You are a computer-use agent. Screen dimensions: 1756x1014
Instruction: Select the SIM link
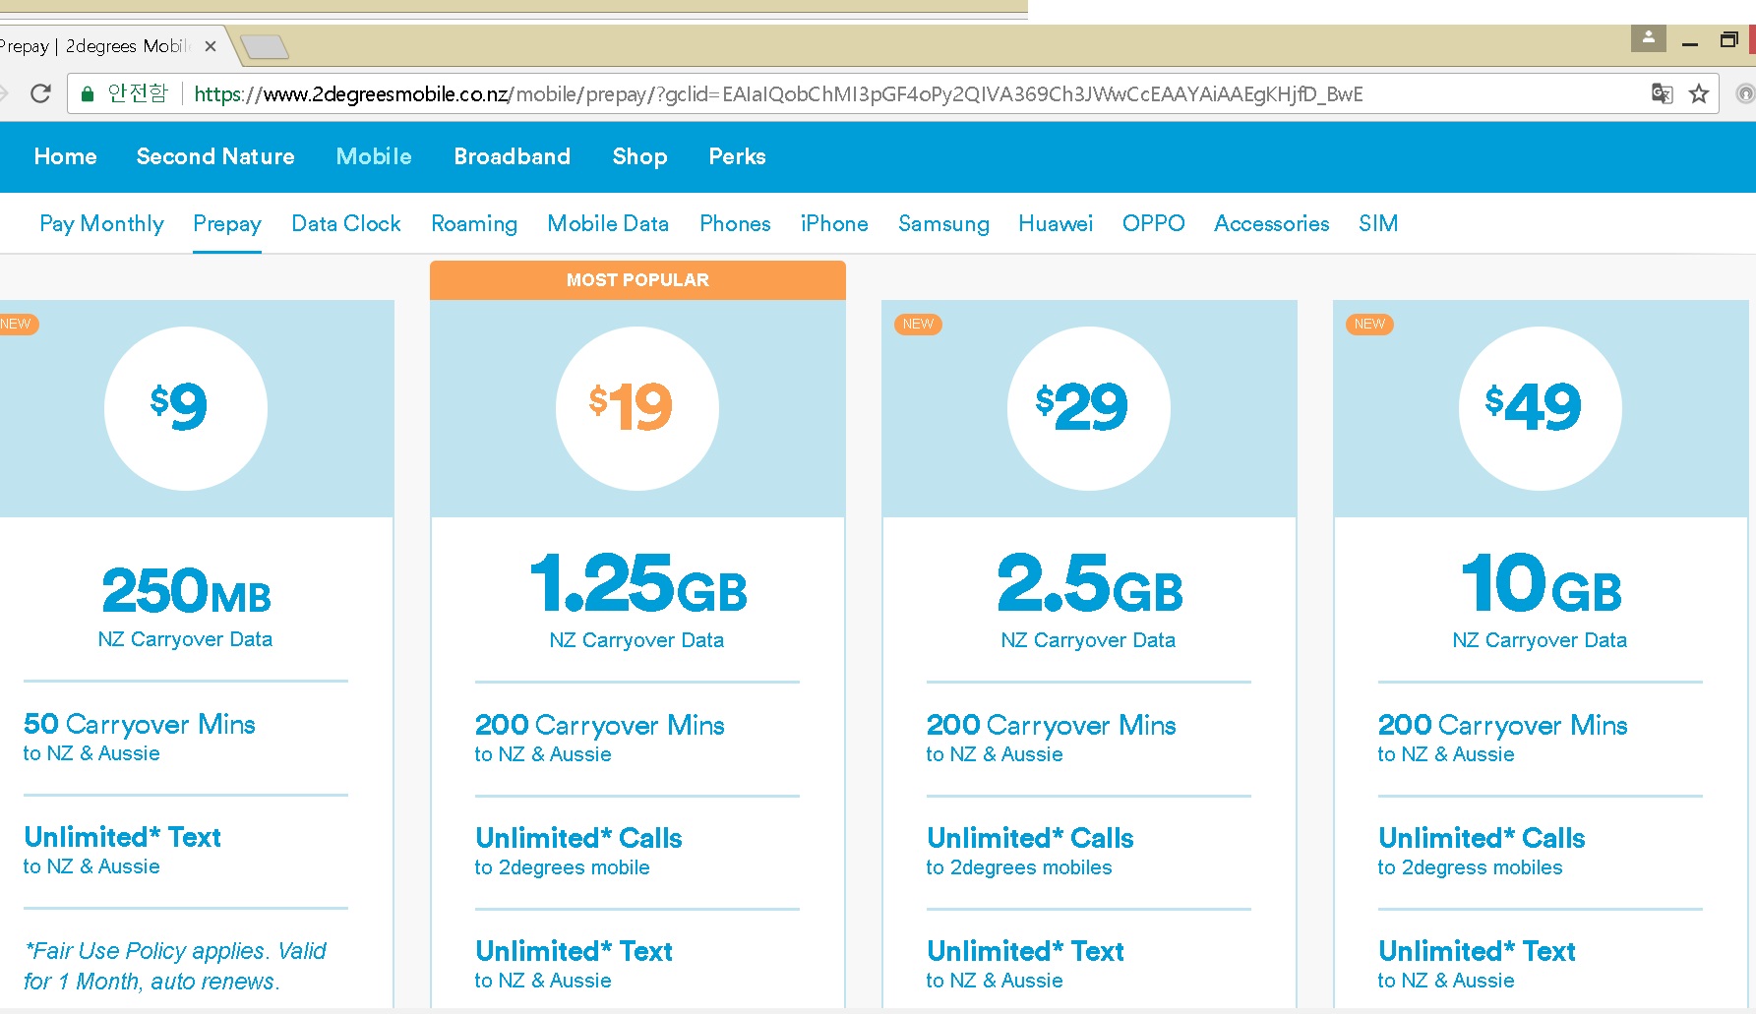click(1377, 224)
